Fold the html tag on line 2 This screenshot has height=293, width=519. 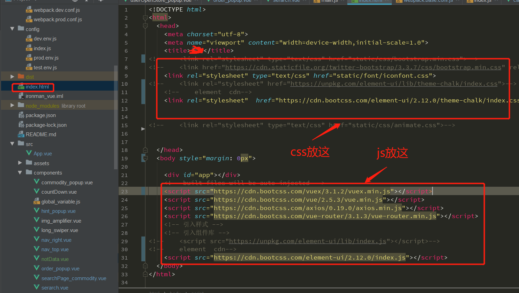[x=145, y=17]
